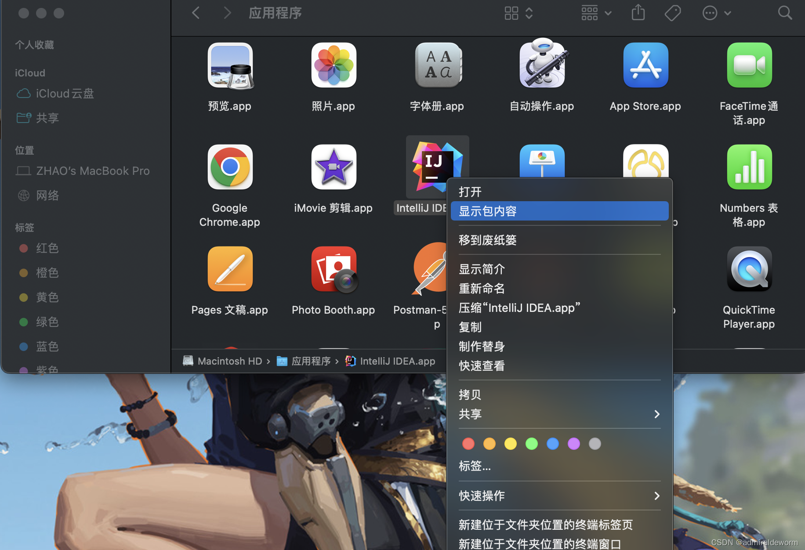This screenshot has width=805, height=550.
Task: Choose 压缩"IntelliJ IDEA.app" menu entry
Action: (x=559, y=308)
